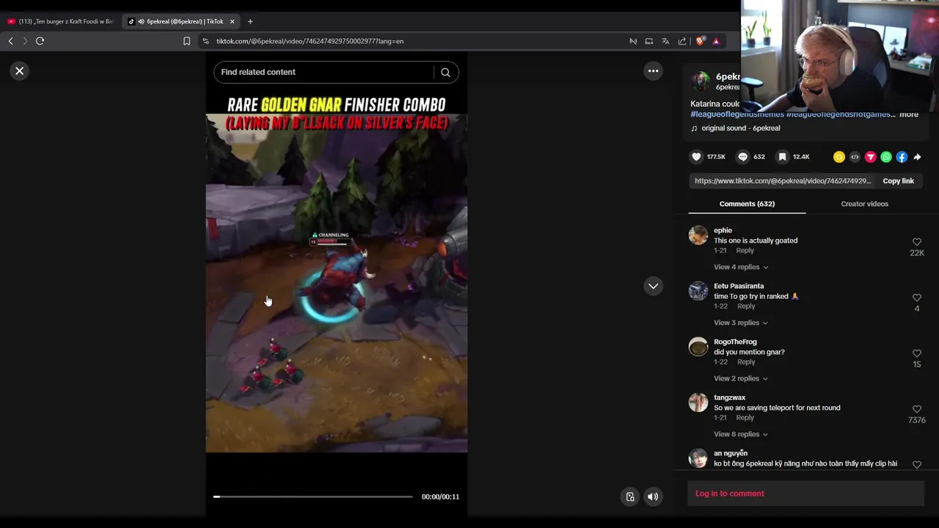Open 6pekreal creator avatar
This screenshot has width=939, height=528.
click(701, 81)
